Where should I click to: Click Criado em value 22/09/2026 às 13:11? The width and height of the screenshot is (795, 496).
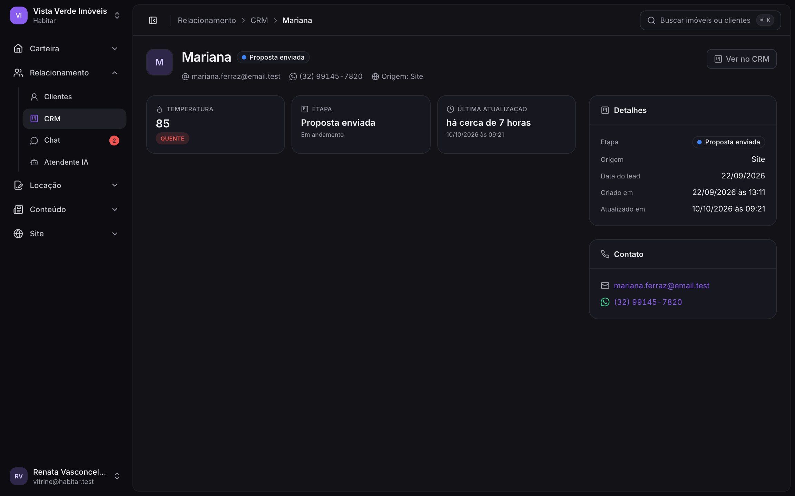point(729,192)
